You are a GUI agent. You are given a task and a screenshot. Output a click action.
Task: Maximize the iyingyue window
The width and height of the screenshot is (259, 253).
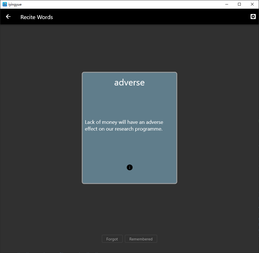(239, 4)
